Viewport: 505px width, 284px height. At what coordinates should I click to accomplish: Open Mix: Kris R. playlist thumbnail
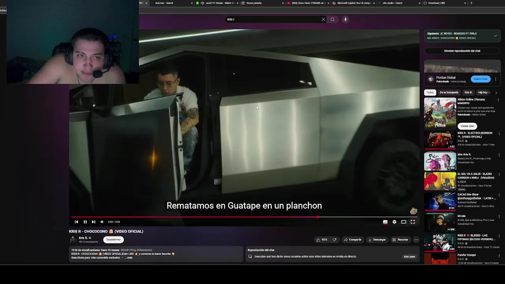pyautogui.click(x=440, y=161)
